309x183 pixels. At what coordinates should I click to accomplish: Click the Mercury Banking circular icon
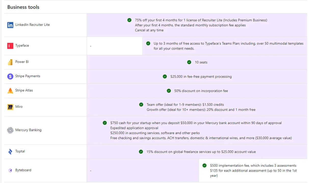(x=10, y=130)
